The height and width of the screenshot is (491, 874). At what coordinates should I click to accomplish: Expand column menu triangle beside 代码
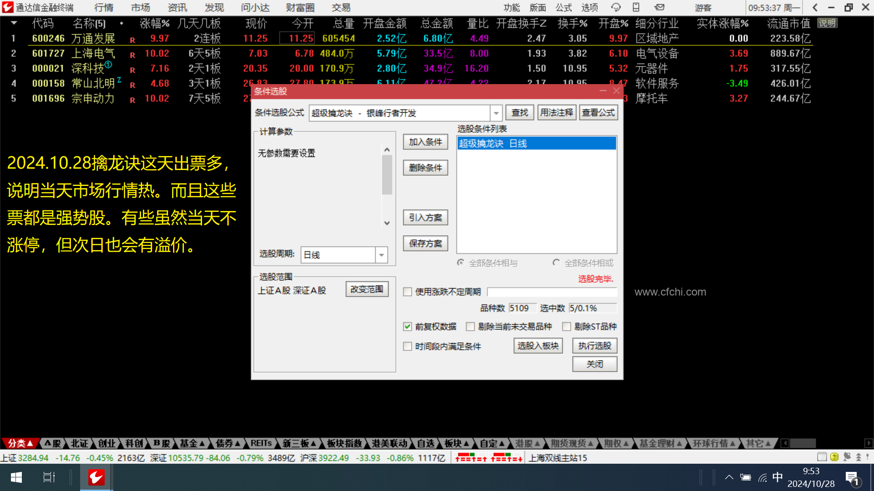coord(14,23)
